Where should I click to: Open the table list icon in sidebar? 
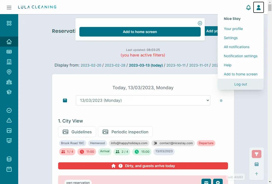[9, 52]
